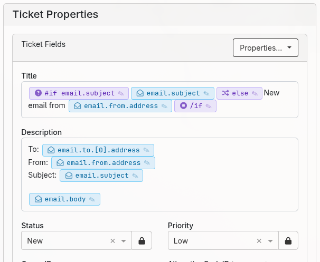Toggle the Status field lock
Viewport: 320px width, 262px height.
142,241
